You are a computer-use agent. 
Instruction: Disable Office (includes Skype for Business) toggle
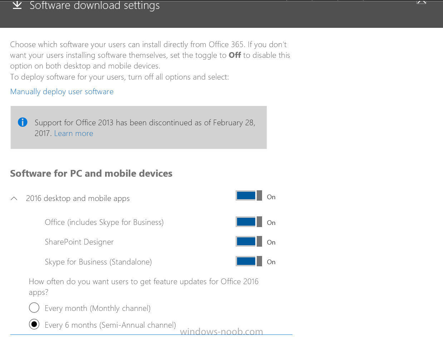pyautogui.click(x=249, y=222)
